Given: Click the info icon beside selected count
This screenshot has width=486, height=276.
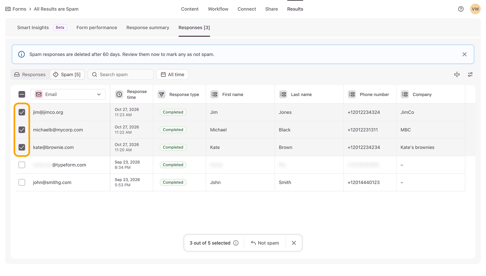Looking at the screenshot, I should pos(236,243).
